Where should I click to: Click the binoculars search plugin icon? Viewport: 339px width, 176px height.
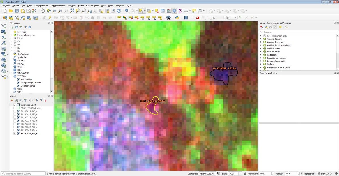pos(169,17)
